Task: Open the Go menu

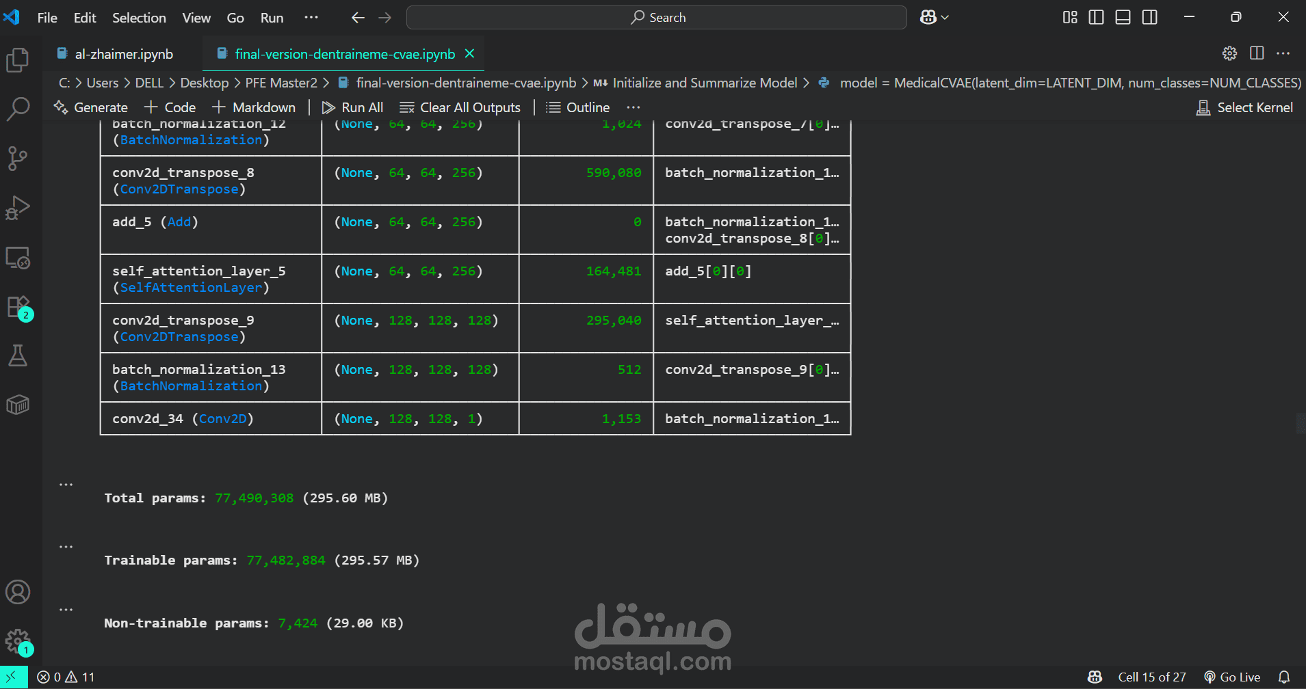Action: pyautogui.click(x=235, y=18)
